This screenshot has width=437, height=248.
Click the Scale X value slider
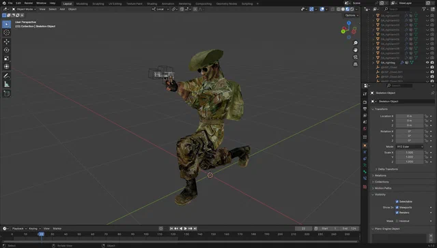410,153
